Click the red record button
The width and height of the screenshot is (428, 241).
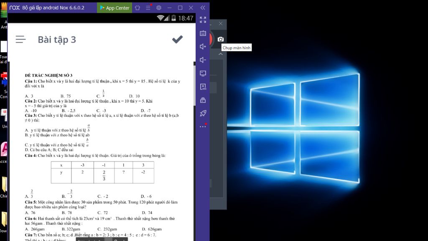pos(211,39)
